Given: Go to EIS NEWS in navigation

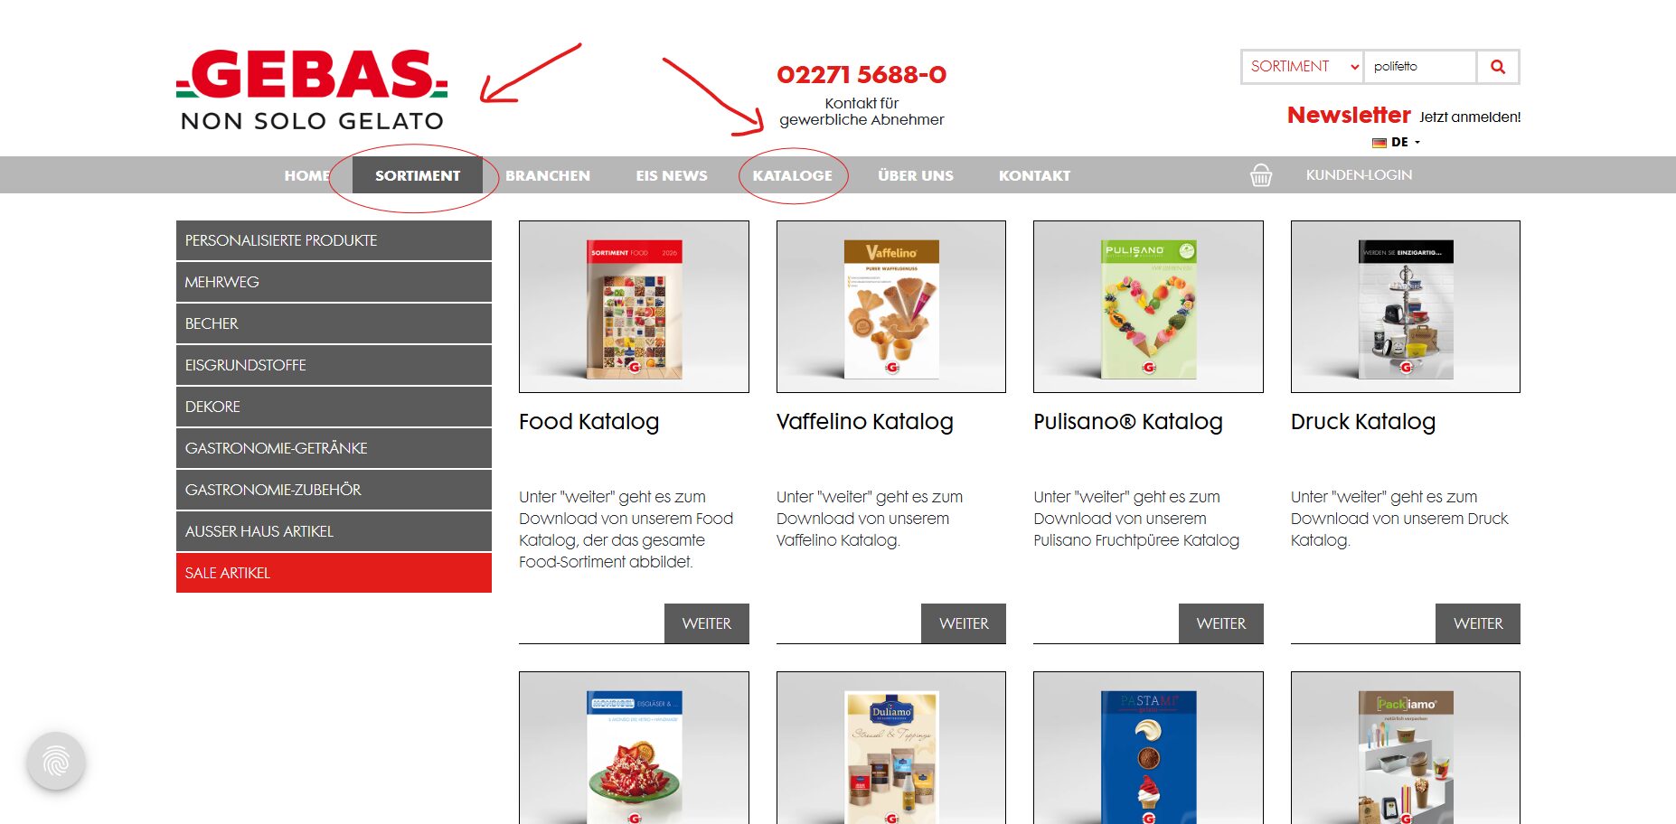Looking at the screenshot, I should [672, 175].
